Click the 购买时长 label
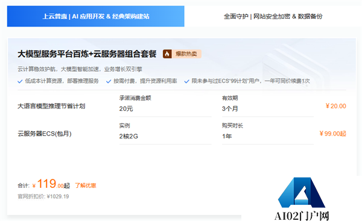The height and width of the screenshot is (221, 362). (x=232, y=126)
